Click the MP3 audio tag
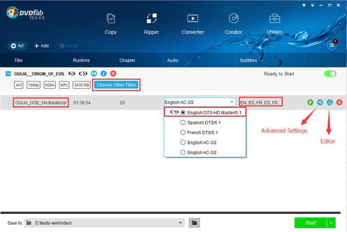This screenshot has height=232, width=347. tap(64, 85)
